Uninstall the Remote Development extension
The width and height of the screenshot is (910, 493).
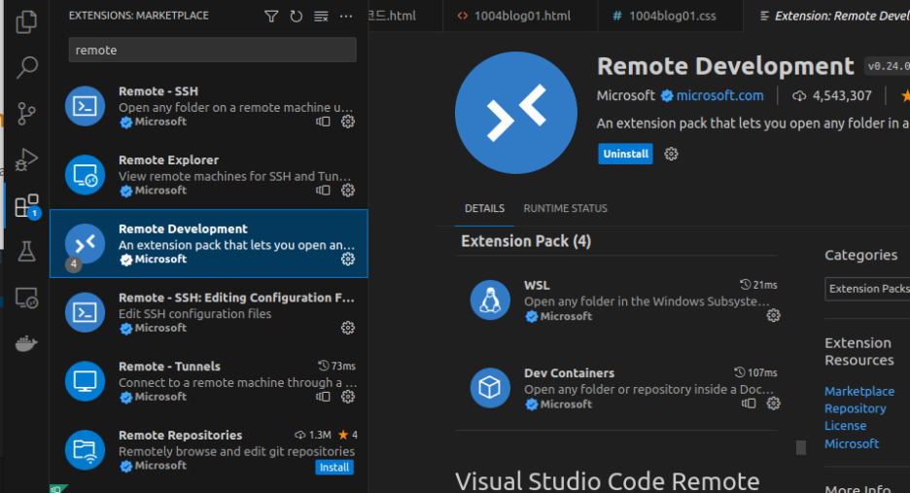click(x=626, y=154)
